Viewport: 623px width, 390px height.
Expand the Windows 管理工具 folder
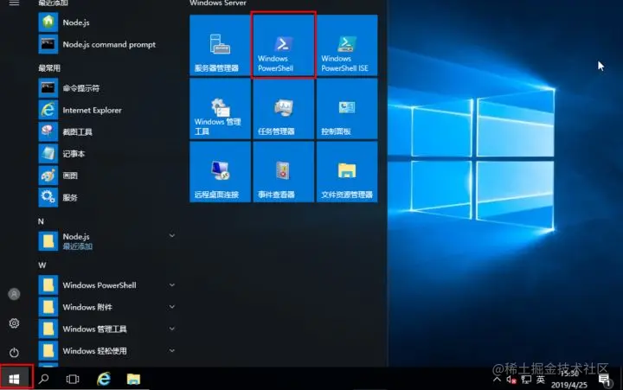click(x=107, y=329)
